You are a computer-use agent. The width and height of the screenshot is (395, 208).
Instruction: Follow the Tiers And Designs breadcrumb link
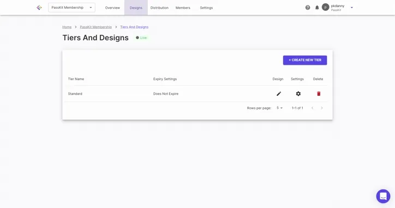[134, 27]
